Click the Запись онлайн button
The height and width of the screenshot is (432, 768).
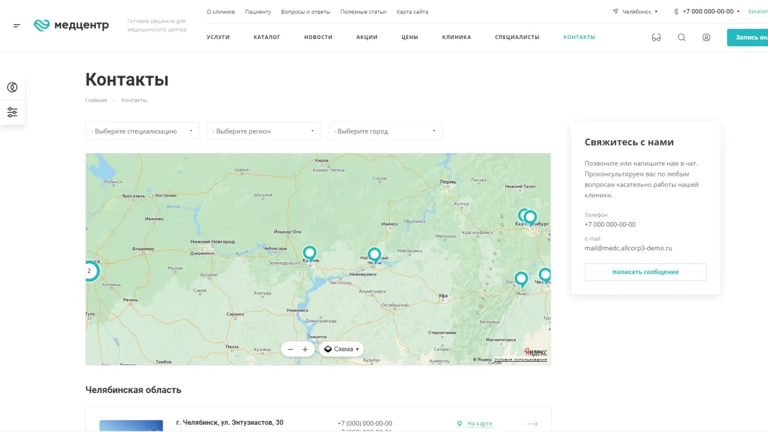[x=748, y=37]
